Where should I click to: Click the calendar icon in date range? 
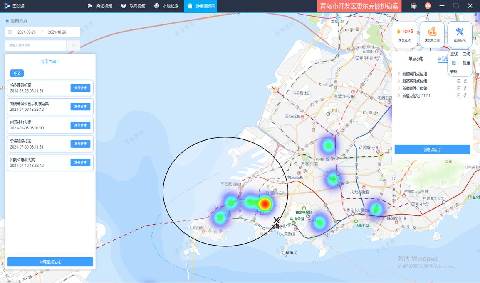pos(10,32)
